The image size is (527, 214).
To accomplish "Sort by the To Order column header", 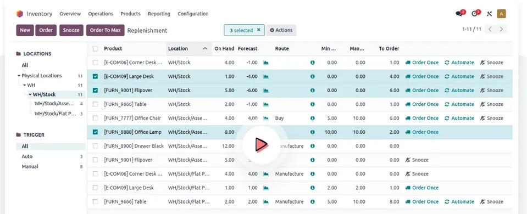I will click(389, 49).
